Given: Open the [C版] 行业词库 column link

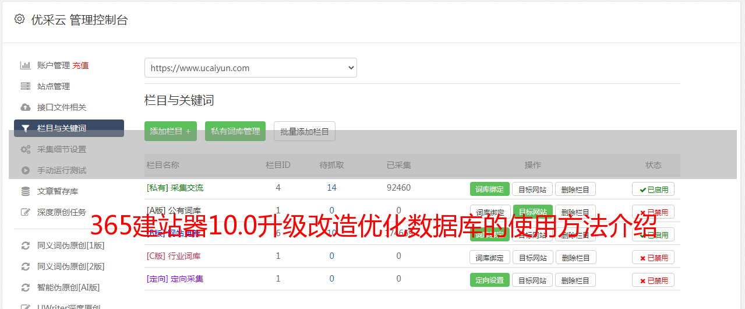Looking at the screenshot, I should [x=174, y=256].
